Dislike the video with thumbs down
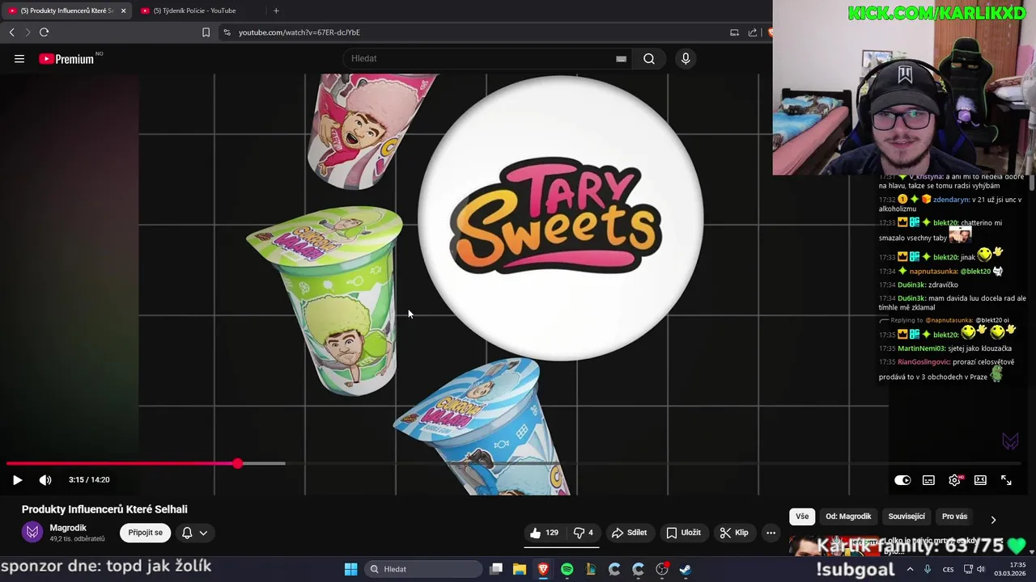Screen dimensions: 1036x582 pos(584,533)
